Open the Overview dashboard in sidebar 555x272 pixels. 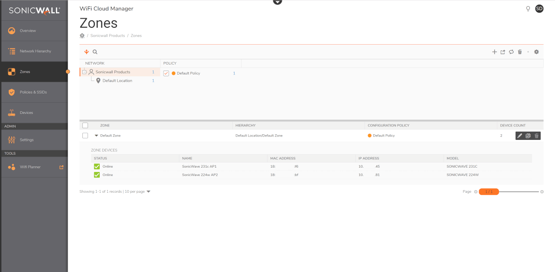[34, 31]
